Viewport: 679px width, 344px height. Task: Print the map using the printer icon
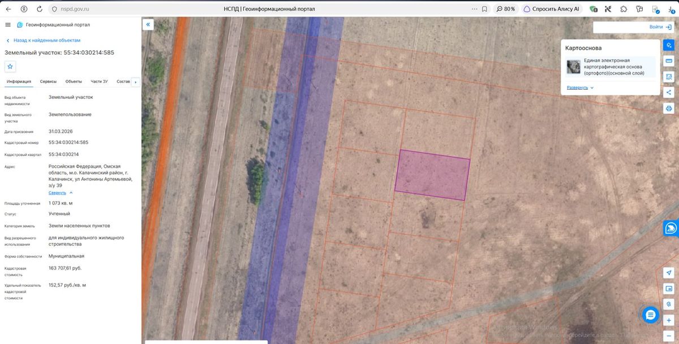point(669,108)
